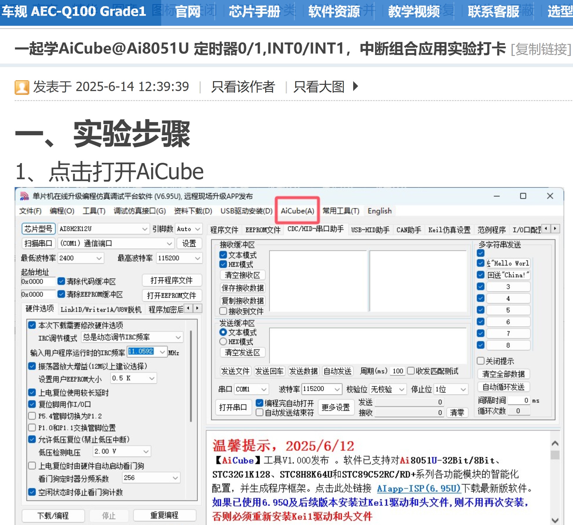This screenshot has height=525, width=573.
Task: Click the left arrow of 硬件选项 tab strip
Action: coord(188,308)
